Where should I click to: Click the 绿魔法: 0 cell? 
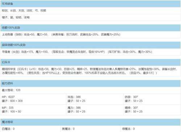[151, 129]
